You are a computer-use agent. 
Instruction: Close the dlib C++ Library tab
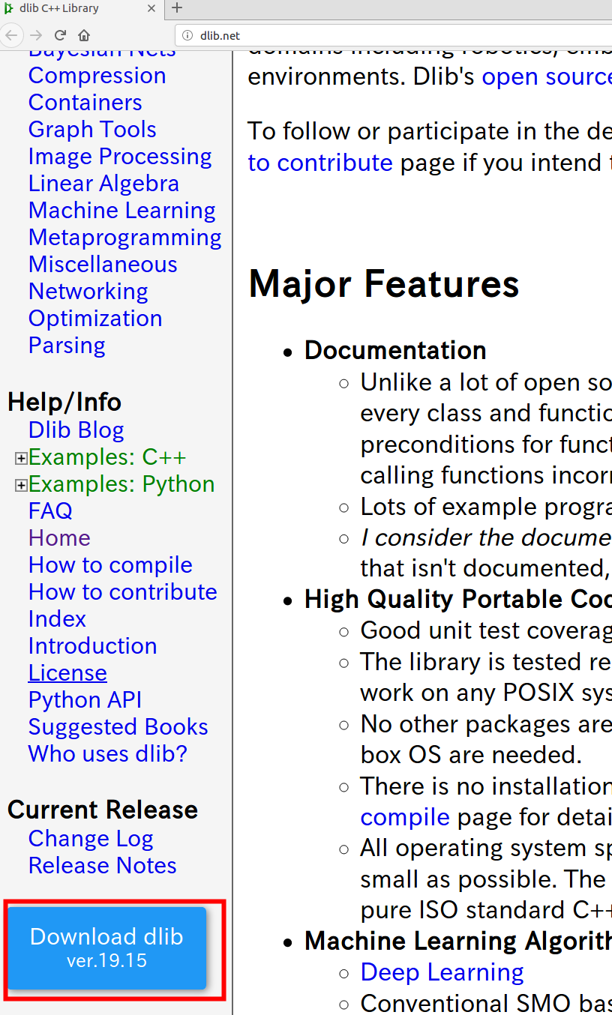(151, 8)
